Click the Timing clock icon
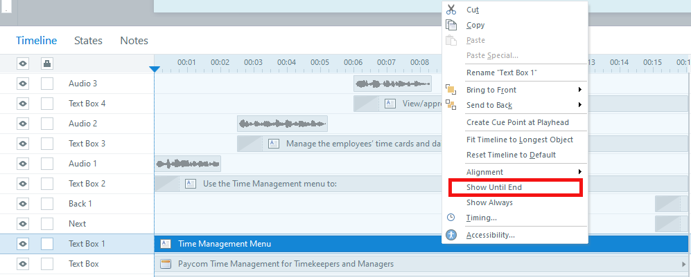This screenshot has width=691, height=277. [451, 218]
